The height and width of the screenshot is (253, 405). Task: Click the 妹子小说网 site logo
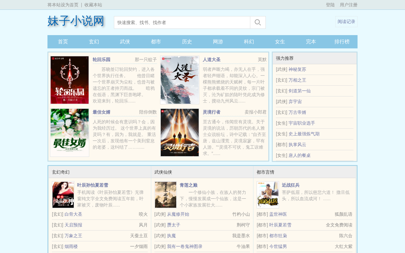point(76,21)
